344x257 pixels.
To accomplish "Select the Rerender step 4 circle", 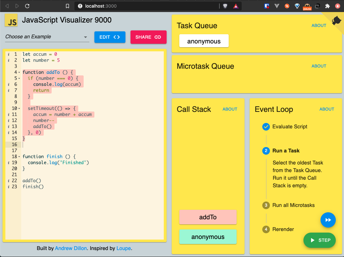I will click(x=266, y=229).
